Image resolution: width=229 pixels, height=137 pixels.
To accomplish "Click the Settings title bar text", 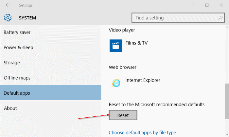I will [x=26, y=5].
